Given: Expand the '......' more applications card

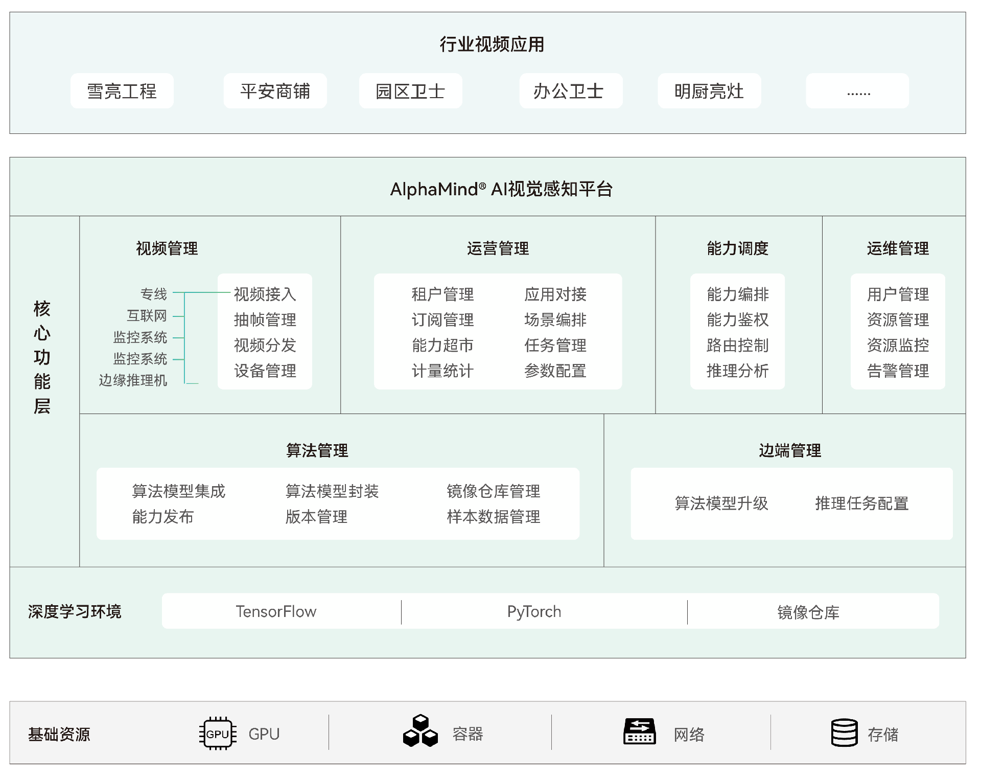Looking at the screenshot, I should [857, 92].
